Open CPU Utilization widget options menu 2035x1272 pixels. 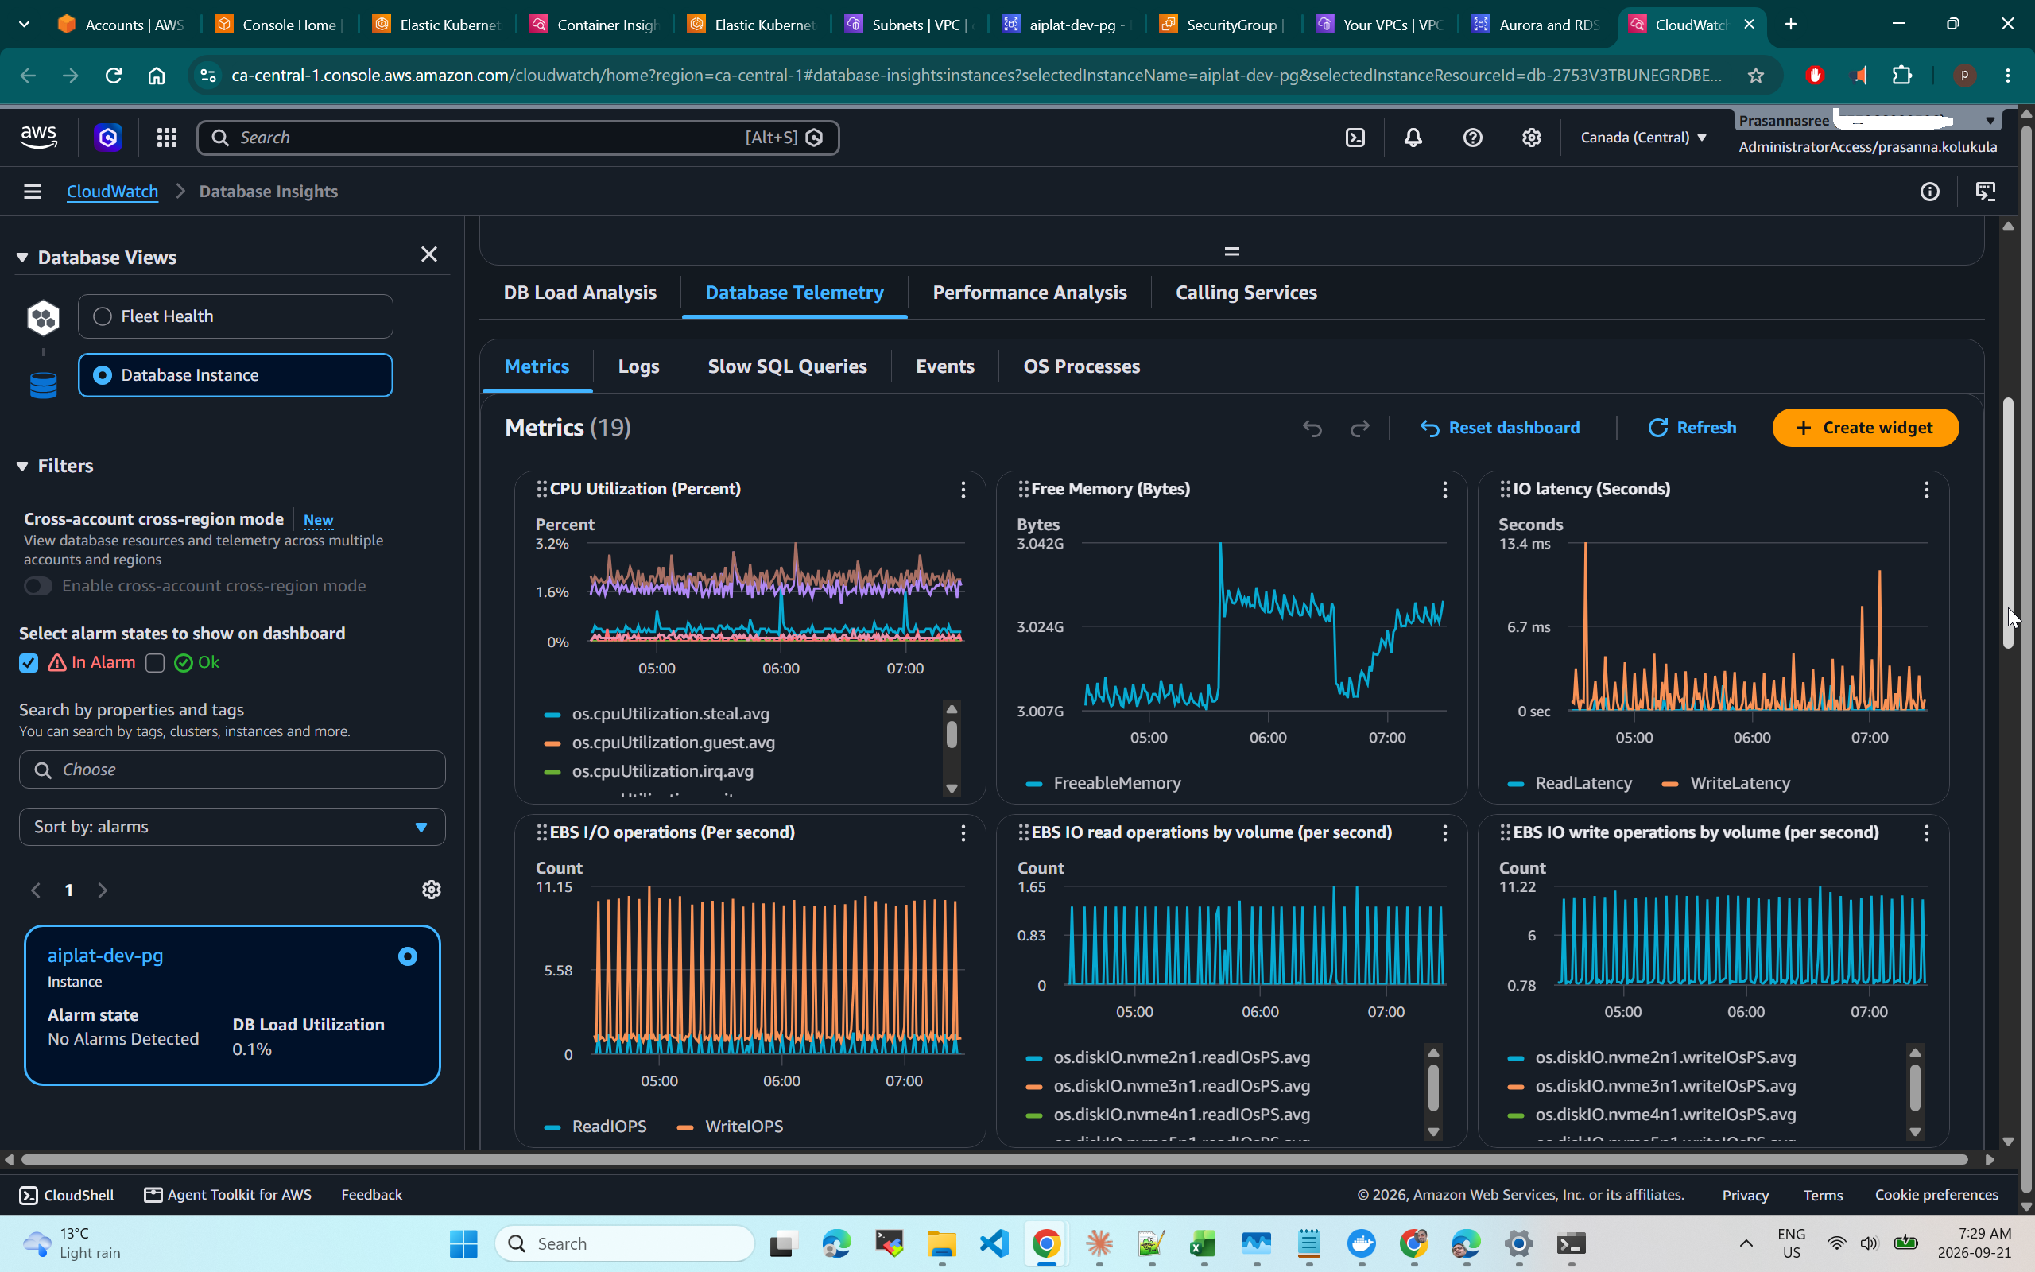click(x=963, y=490)
